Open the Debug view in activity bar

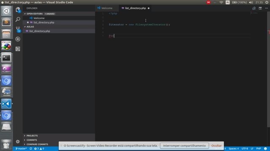click(18, 39)
